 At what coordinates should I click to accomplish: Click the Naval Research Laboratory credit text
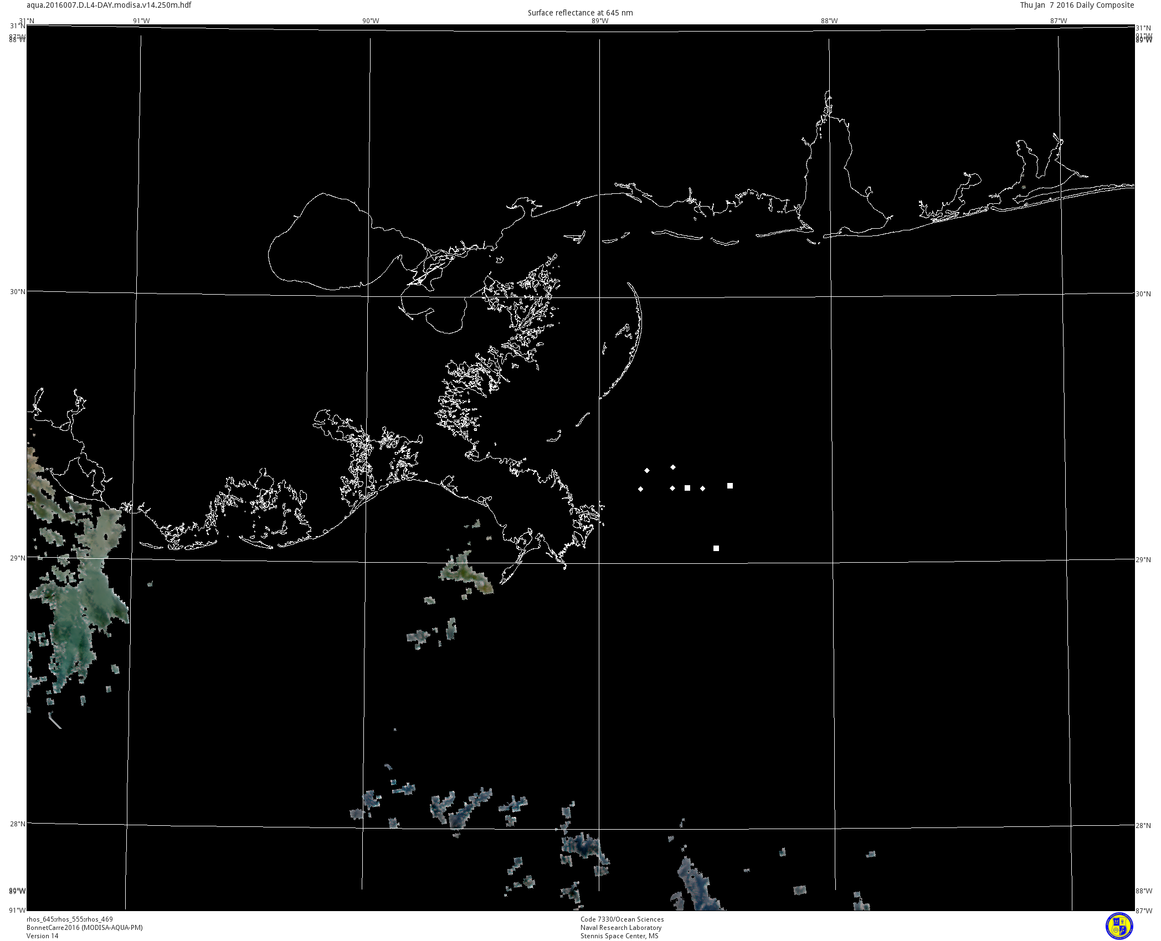(621, 928)
